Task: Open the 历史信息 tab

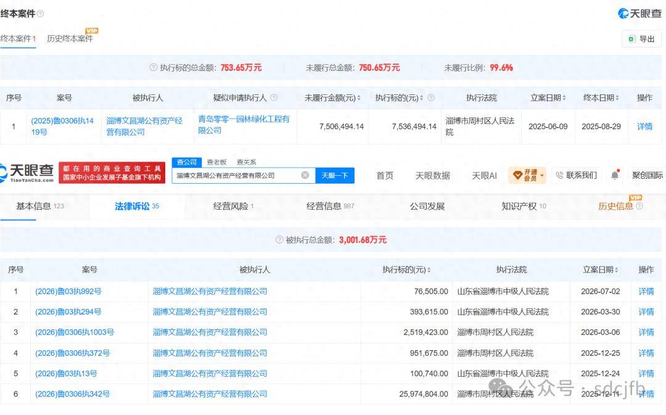Action: click(x=615, y=206)
